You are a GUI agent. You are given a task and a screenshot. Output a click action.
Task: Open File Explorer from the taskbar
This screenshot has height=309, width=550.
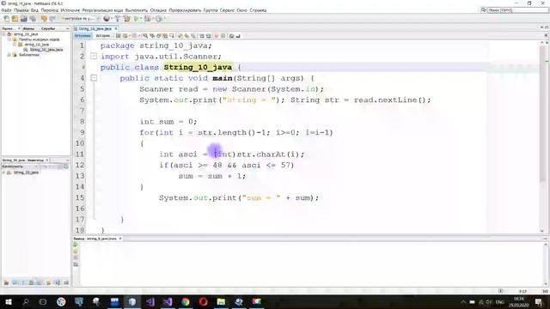pyautogui.click(x=221, y=301)
